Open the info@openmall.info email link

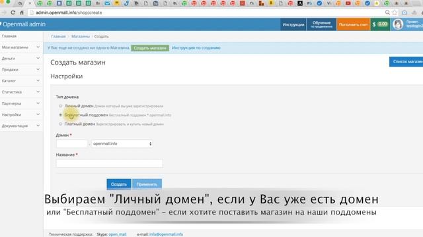point(166,234)
